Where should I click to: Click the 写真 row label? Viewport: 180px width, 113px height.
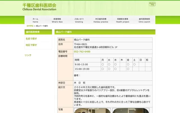point(61,109)
